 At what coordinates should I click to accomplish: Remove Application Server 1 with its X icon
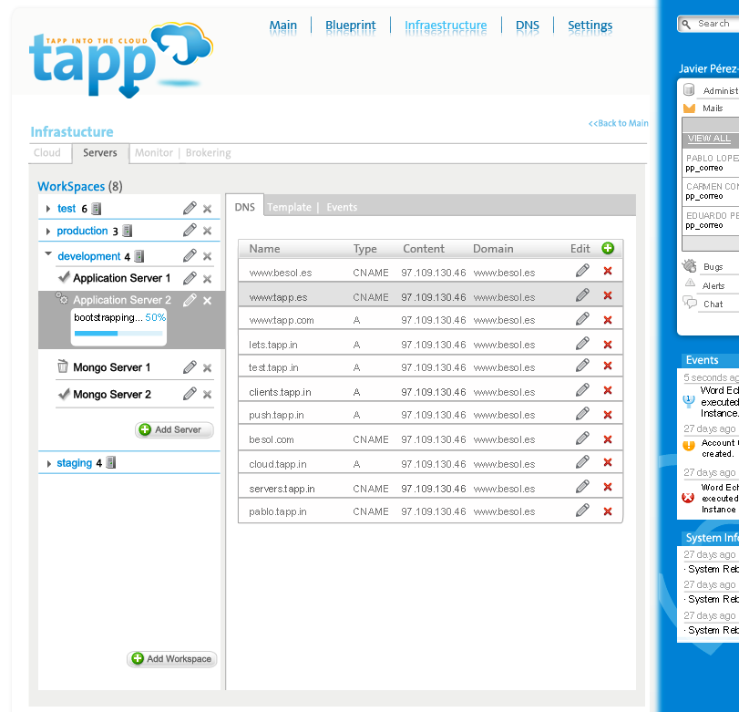point(207,279)
